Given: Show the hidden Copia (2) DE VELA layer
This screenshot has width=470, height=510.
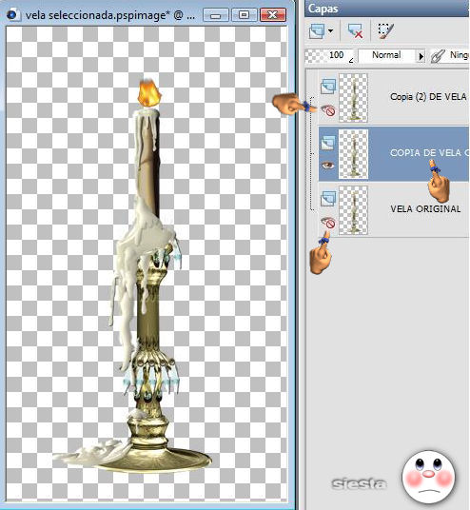Looking at the screenshot, I should pyautogui.click(x=328, y=110).
